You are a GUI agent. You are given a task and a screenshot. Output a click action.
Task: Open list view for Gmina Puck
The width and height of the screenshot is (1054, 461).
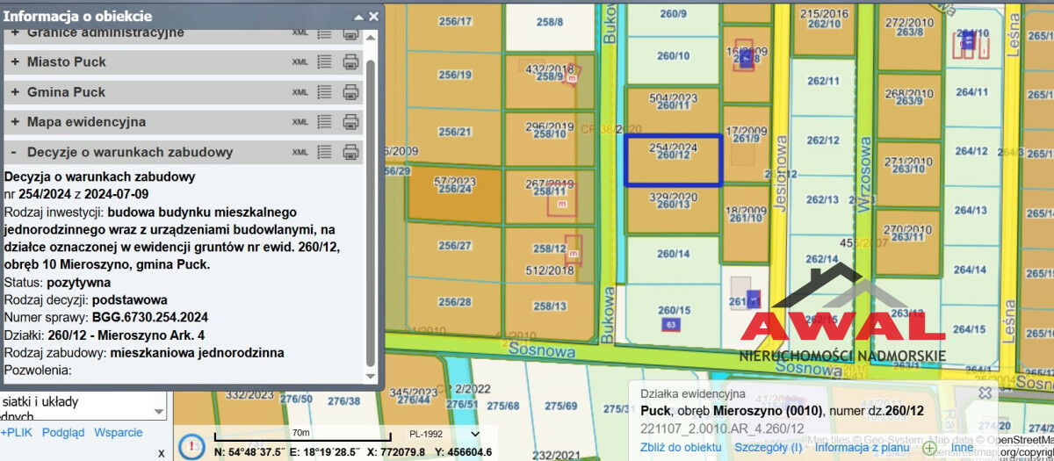point(324,91)
